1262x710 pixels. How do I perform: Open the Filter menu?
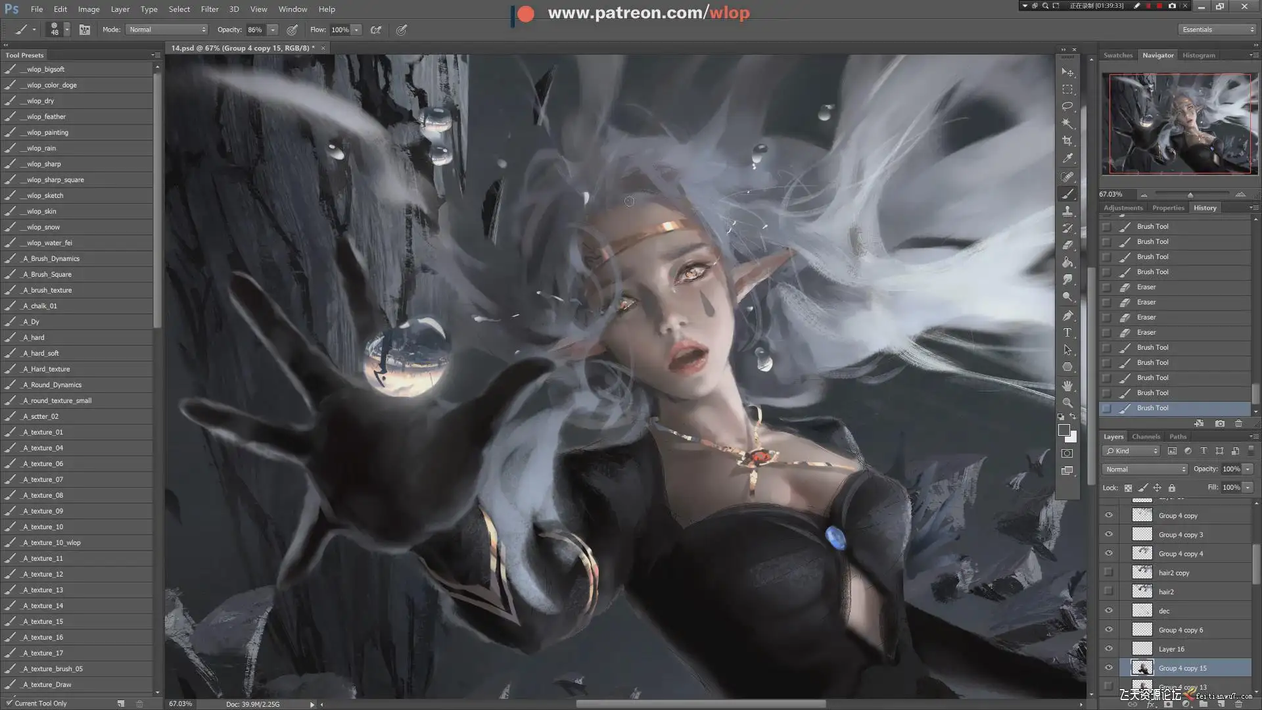click(x=210, y=9)
